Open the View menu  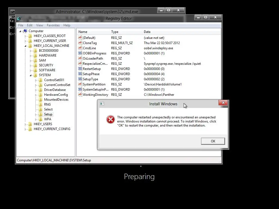pyautogui.click(x=40, y=25)
